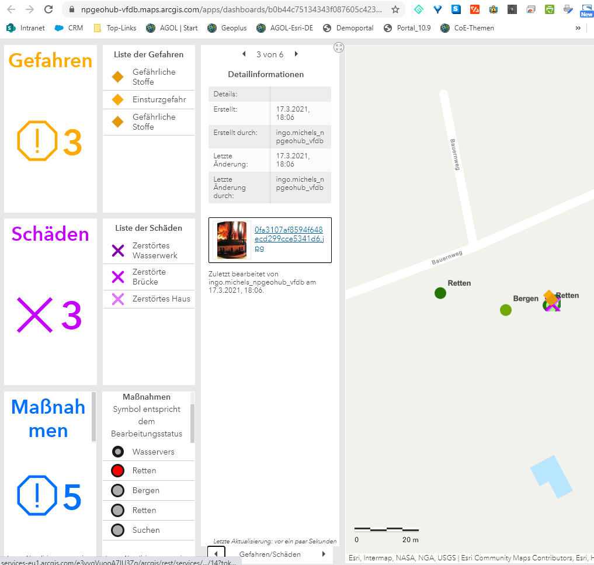Screen dimensions: 594x565
Task: Expand hidden bookmarks via the chevron
Action: (x=578, y=27)
